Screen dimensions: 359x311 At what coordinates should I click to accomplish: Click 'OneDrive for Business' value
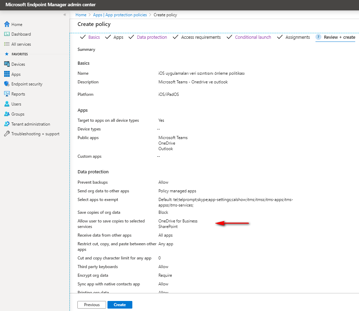(x=178, y=221)
